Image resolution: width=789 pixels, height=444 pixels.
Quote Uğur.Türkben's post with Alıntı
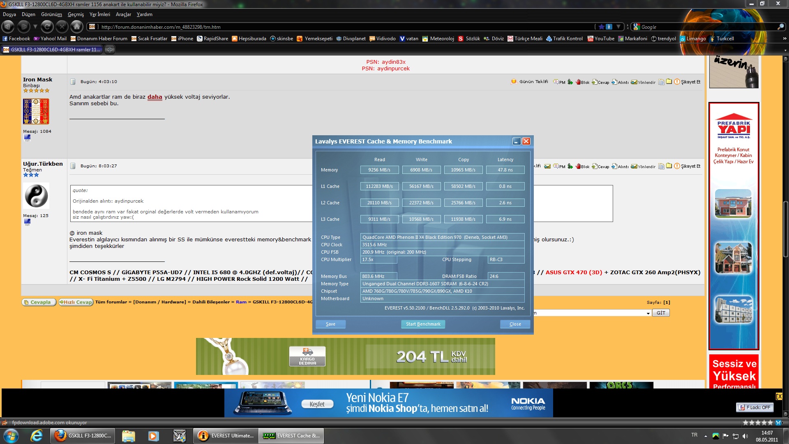(620, 166)
